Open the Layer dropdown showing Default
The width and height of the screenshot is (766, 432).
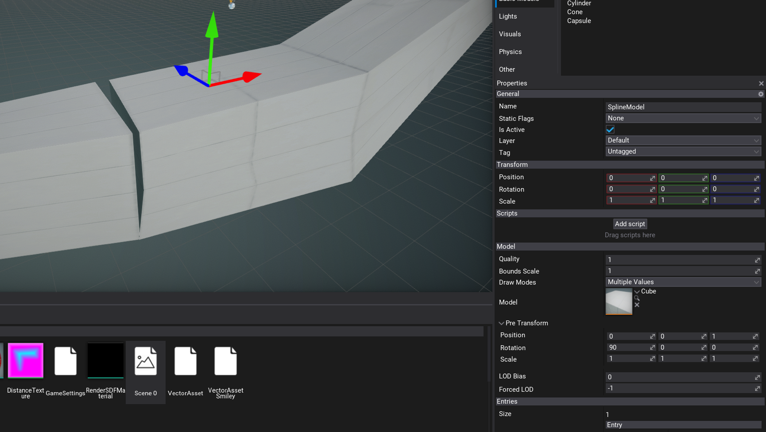683,140
